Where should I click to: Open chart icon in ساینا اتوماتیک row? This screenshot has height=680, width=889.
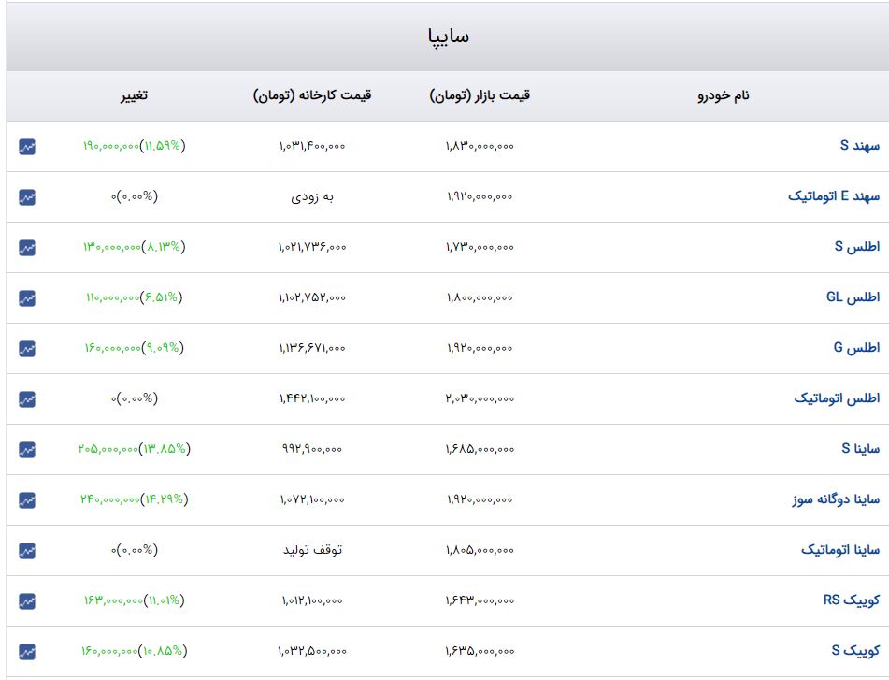click(27, 551)
